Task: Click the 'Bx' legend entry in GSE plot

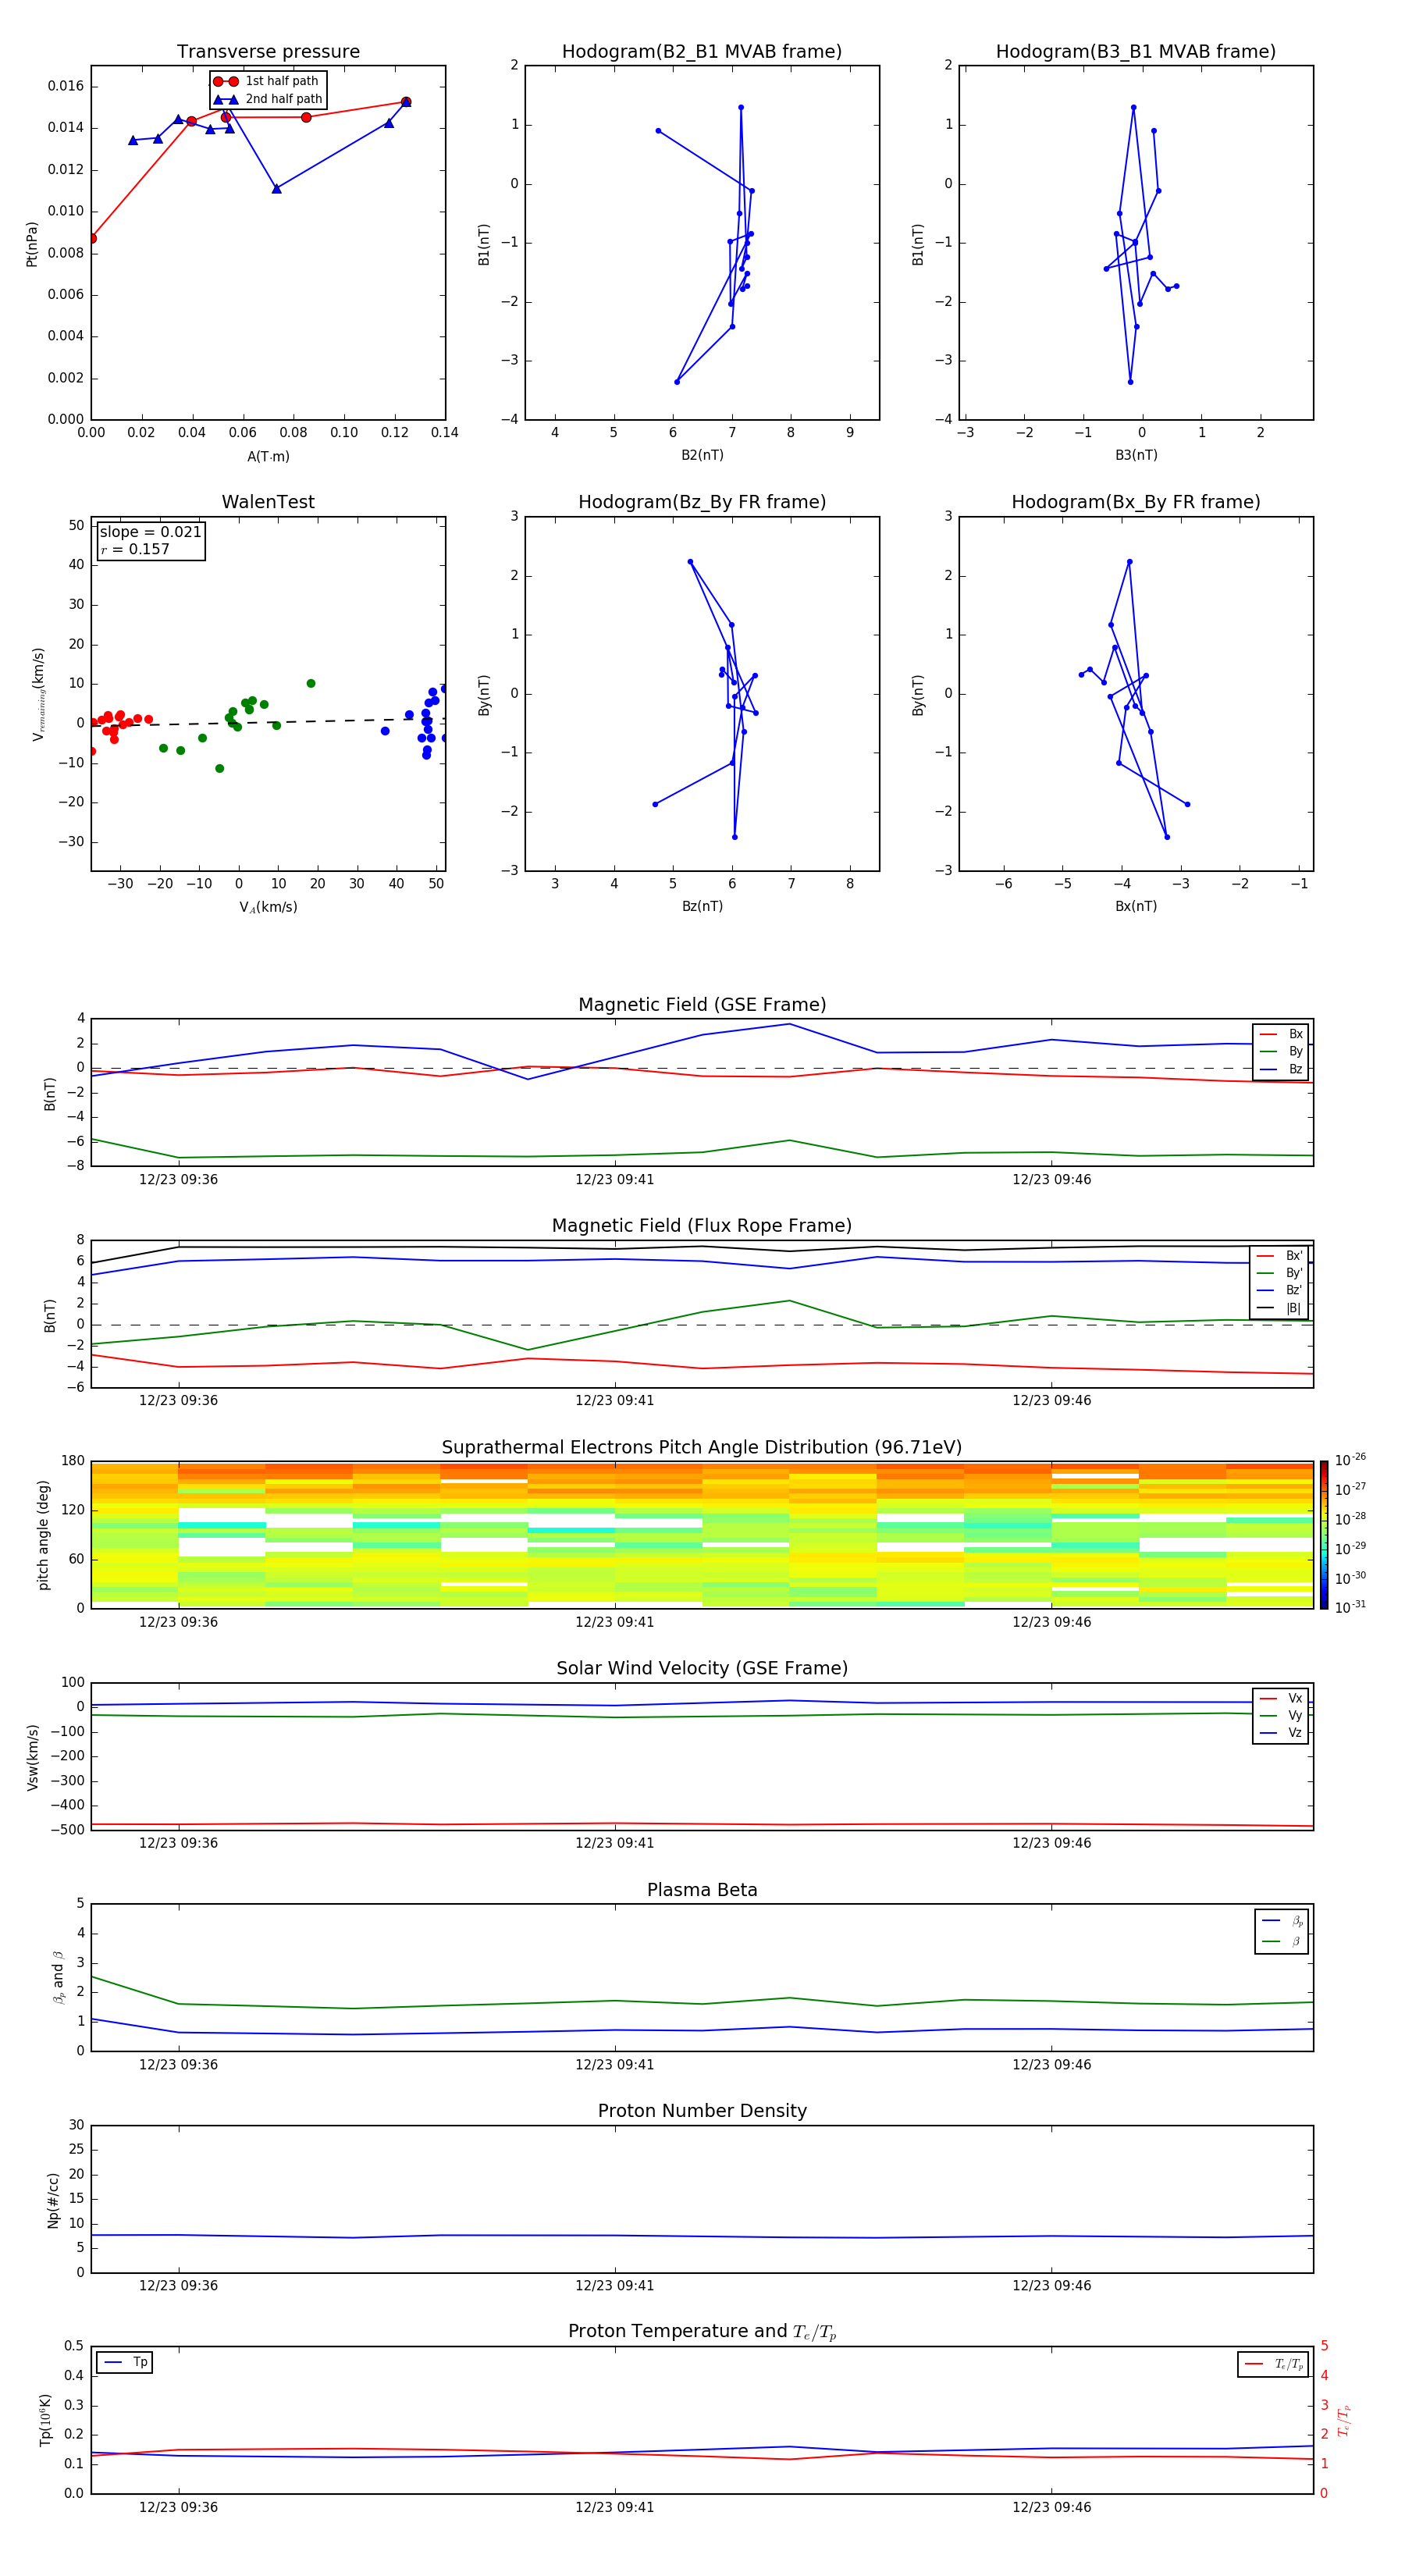Action: [x=1281, y=1034]
